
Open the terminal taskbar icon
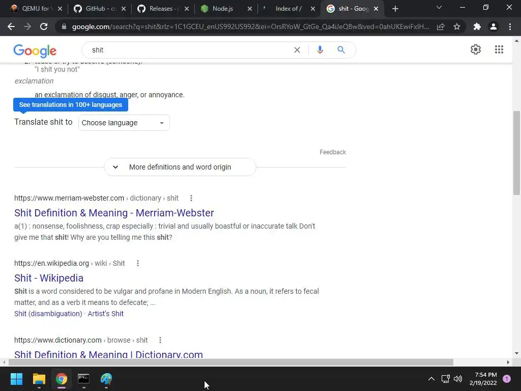83,379
